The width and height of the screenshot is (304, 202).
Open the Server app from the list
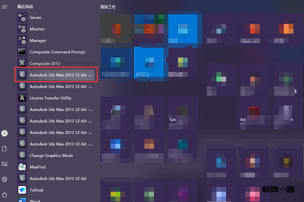35,18
